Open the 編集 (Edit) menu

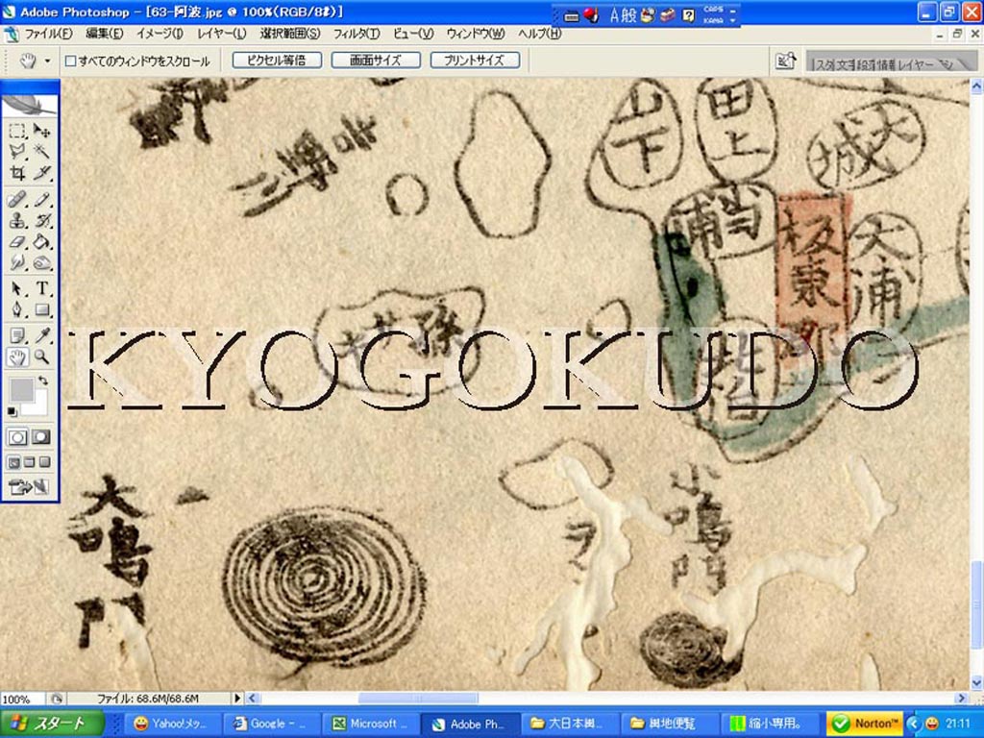point(104,34)
